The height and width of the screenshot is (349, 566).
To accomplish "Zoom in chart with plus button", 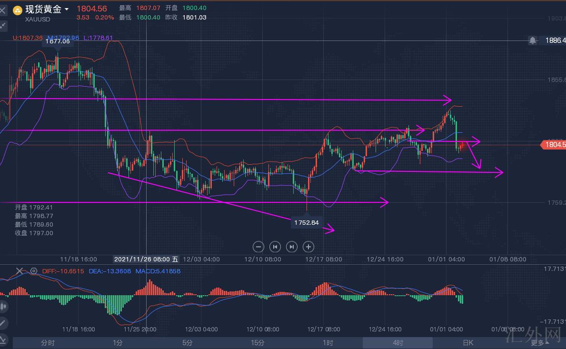I will pyautogui.click(x=308, y=247).
